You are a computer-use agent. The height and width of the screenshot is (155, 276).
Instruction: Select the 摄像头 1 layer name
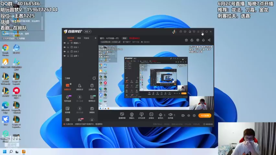[x=77, y=43]
